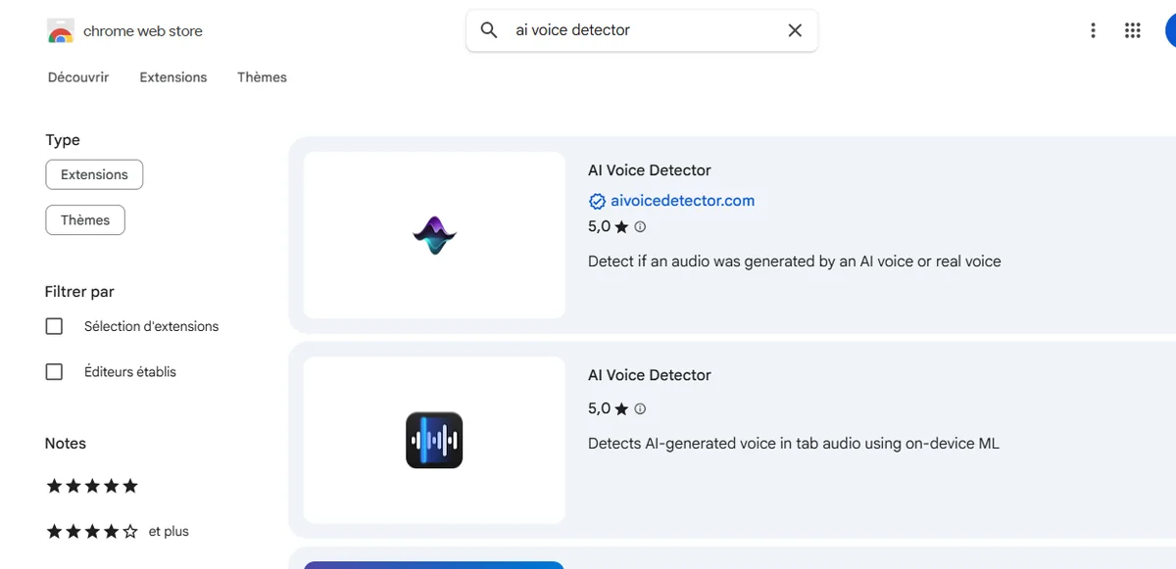Click the 'chrome web store' title text

coord(143,31)
